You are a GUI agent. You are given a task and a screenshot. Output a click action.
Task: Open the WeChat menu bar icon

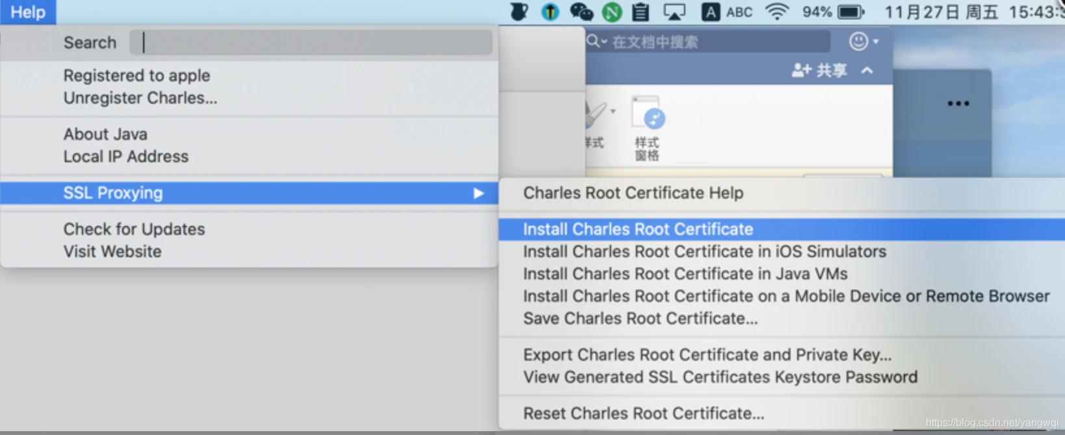click(581, 12)
